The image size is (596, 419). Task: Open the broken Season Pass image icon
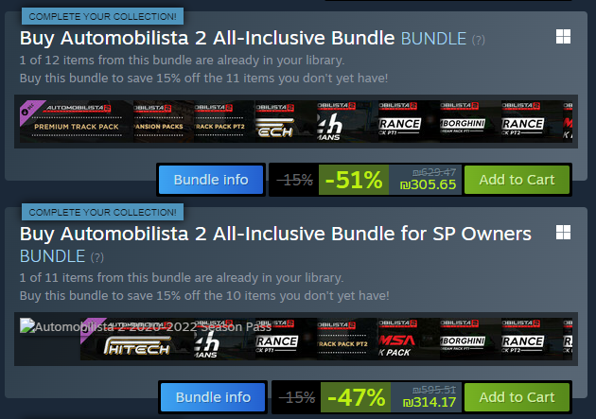click(x=27, y=326)
